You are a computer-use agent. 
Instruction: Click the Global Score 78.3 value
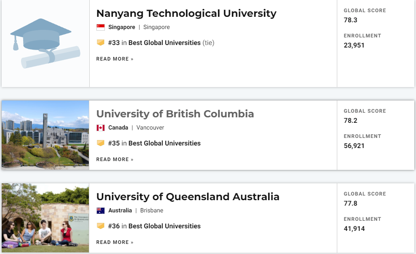[x=350, y=20]
